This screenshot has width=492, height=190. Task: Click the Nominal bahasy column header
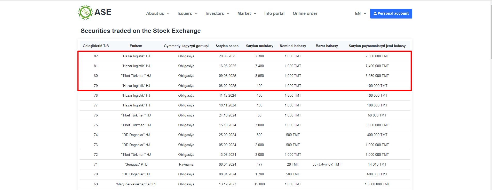pyautogui.click(x=293, y=46)
